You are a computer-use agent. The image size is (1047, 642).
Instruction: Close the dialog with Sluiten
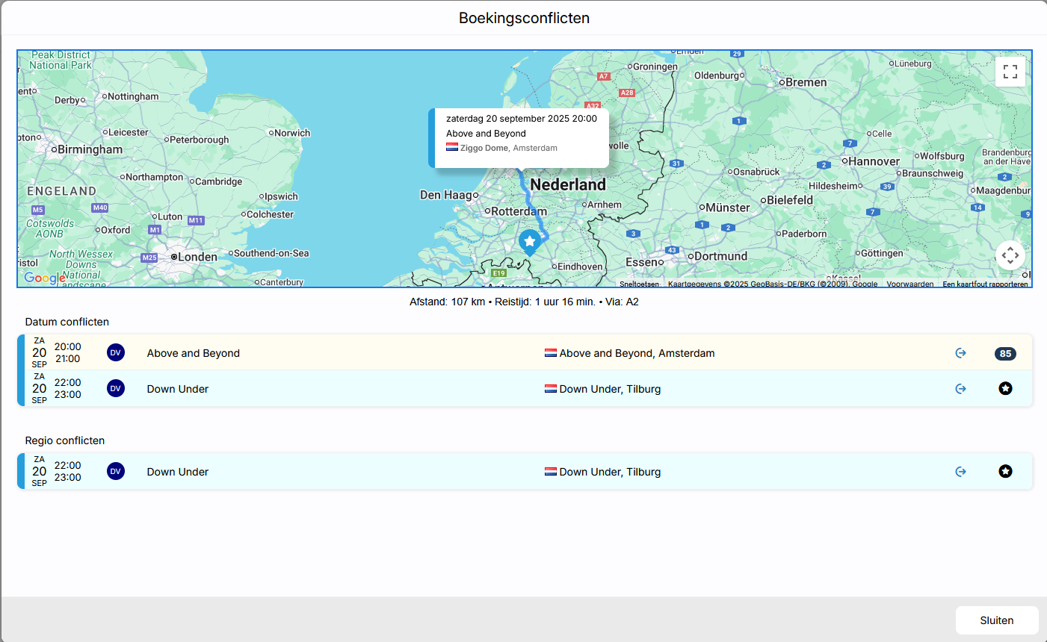[x=997, y=620]
